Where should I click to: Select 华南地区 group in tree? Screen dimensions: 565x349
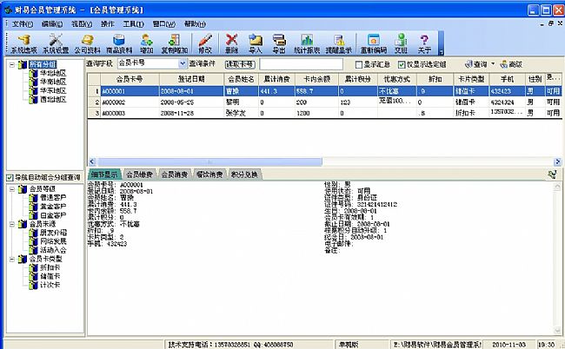[53, 82]
